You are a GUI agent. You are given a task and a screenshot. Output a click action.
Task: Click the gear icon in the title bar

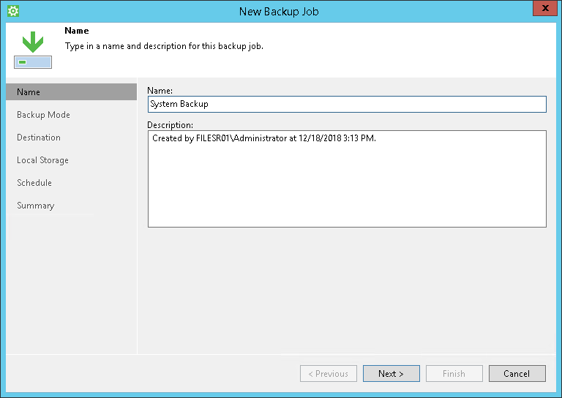pyautogui.click(x=13, y=11)
